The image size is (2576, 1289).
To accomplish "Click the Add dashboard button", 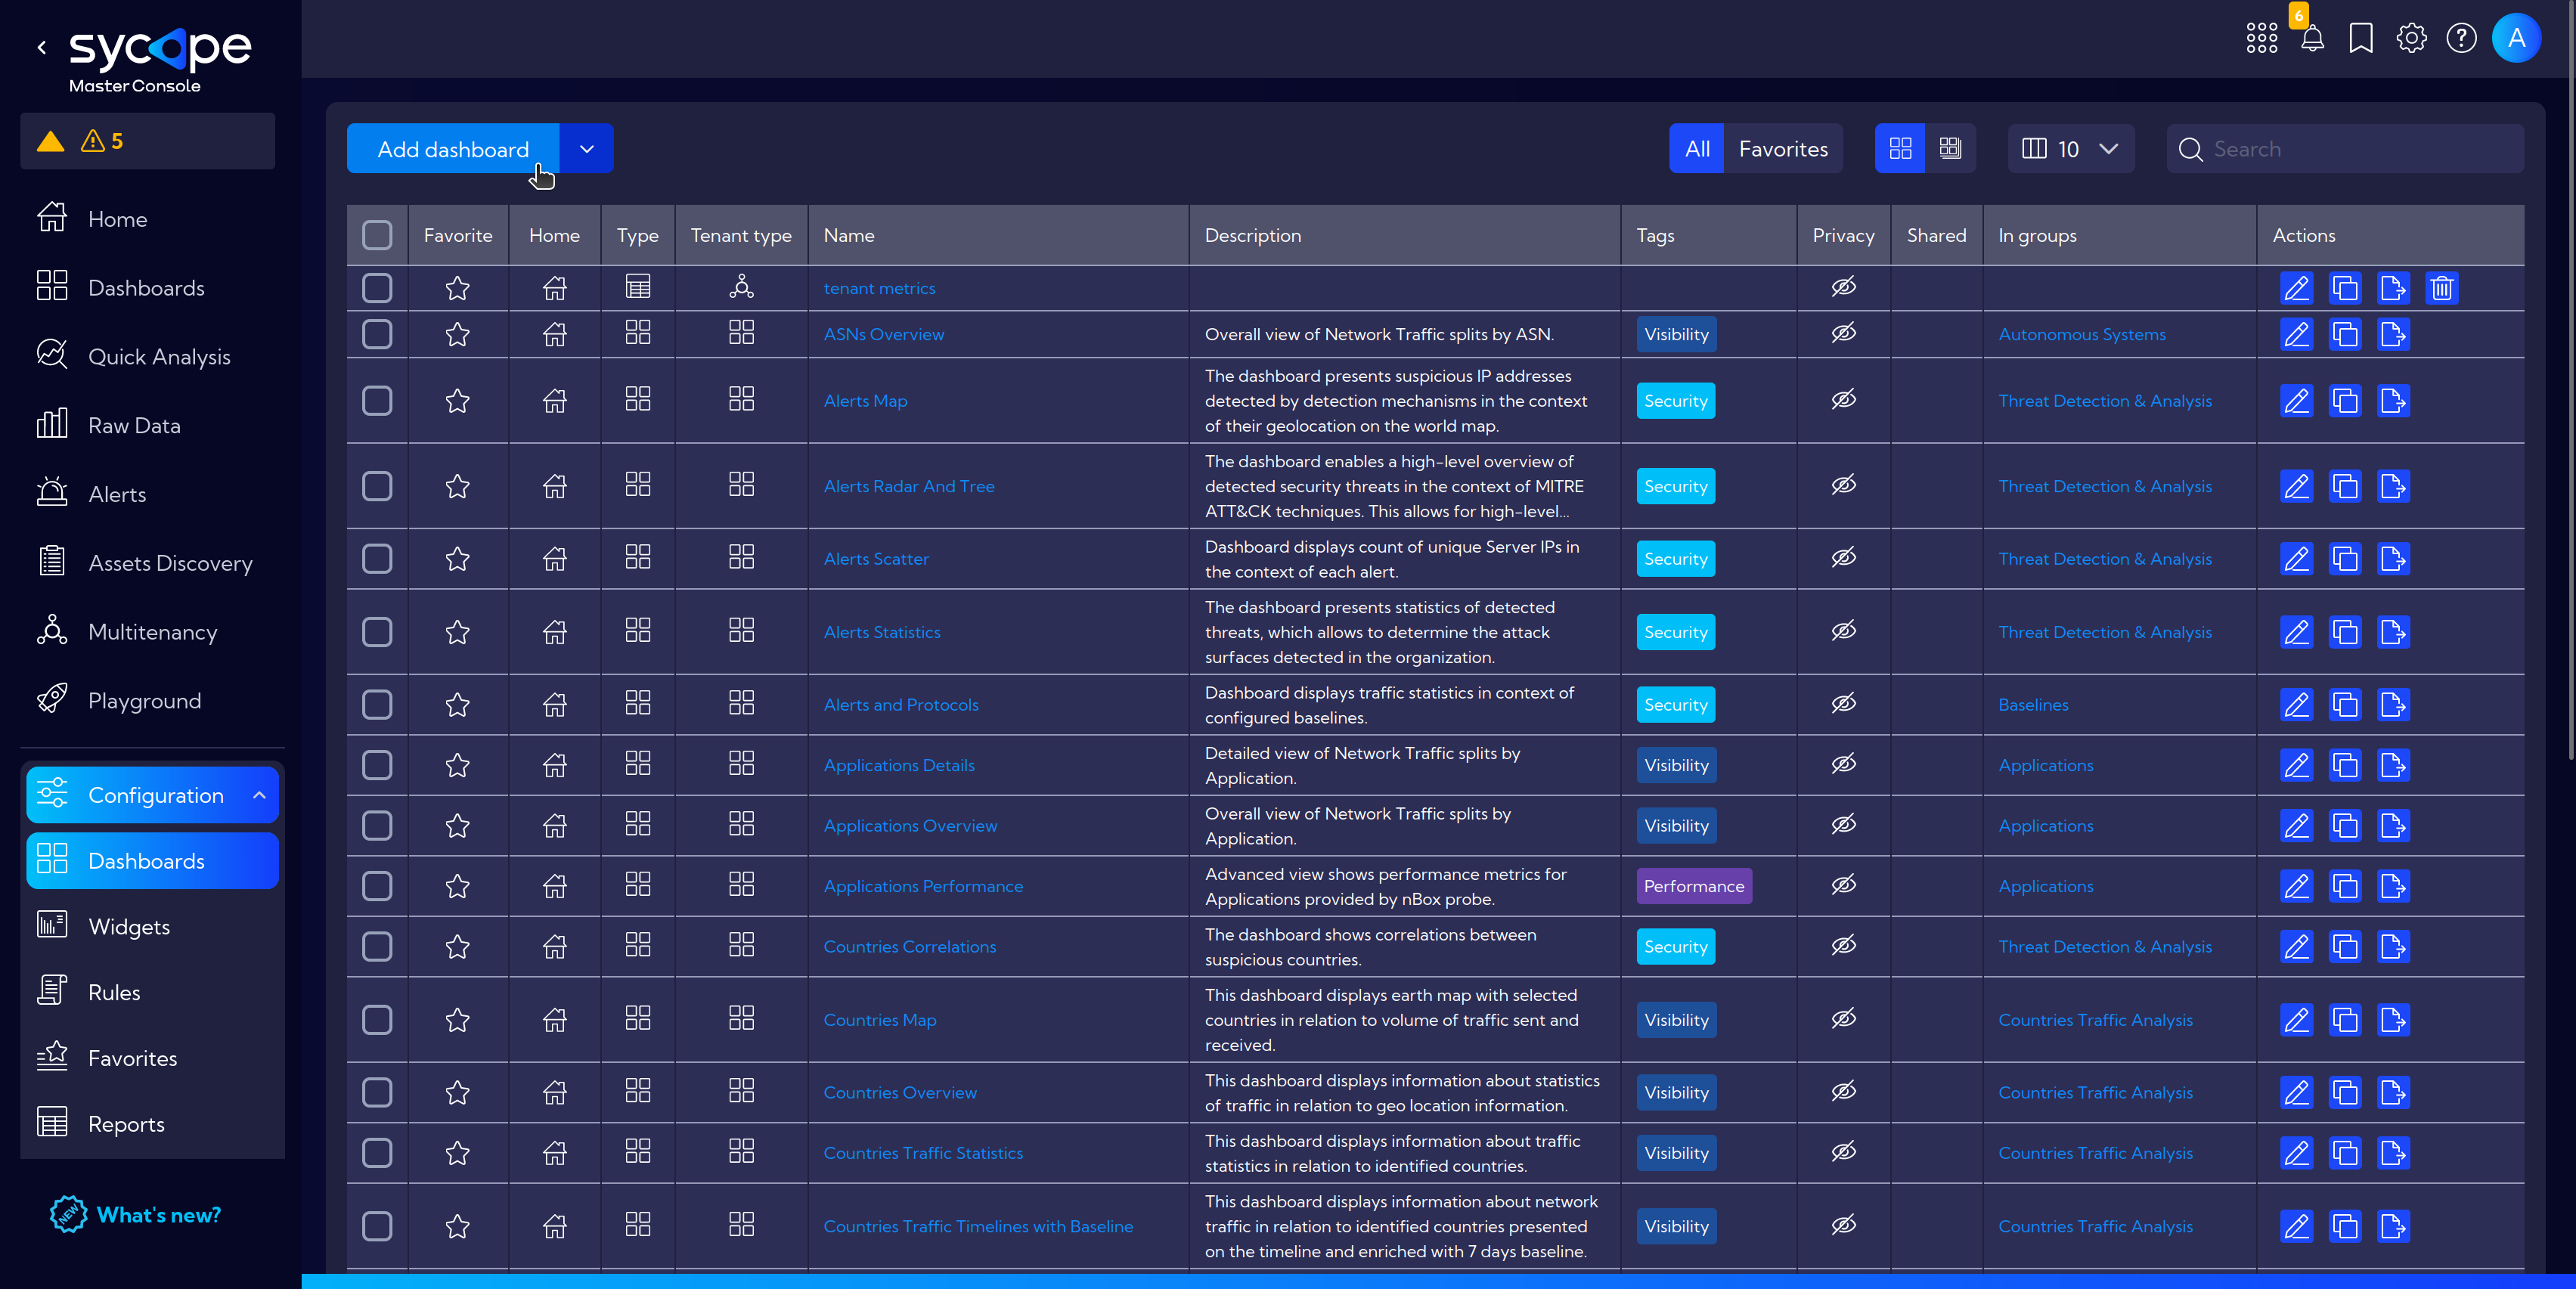I will [x=453, y=149].
